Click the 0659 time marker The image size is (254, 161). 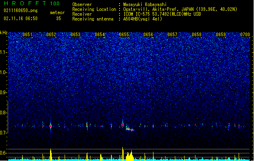[x=221, y=35]
